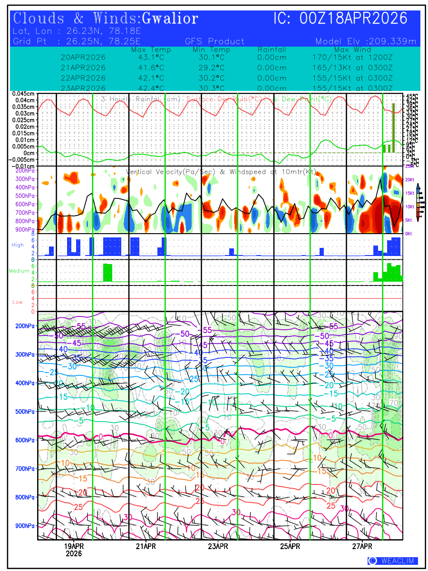Click the vertical velocity color legend bar
Screen dimensions: 428x571
coord(418,202)
